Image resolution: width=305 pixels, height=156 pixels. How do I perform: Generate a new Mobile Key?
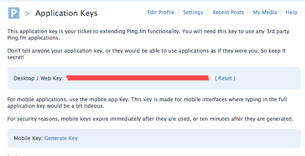coord(61,138)
